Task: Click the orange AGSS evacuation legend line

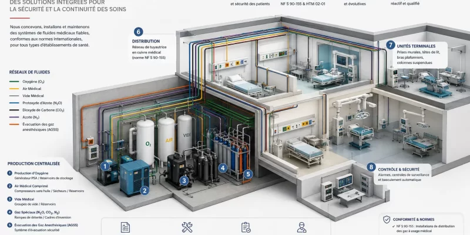Action: [x=14, y=124]
